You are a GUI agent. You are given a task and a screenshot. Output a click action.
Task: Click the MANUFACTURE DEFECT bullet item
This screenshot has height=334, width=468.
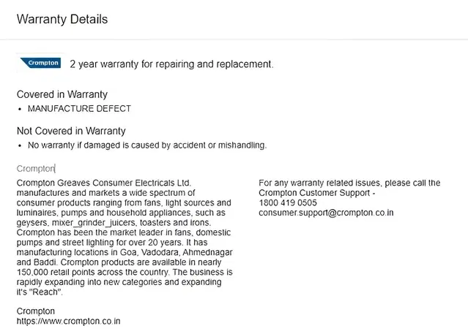coord(79,109)
